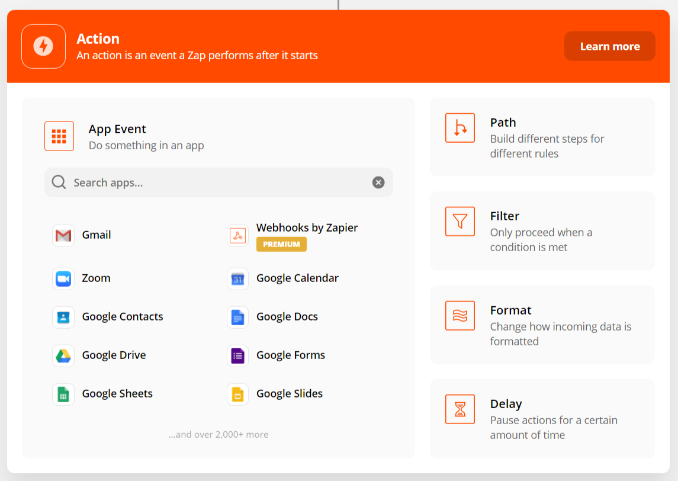Click the Google Drive label
Screen dimensions: 678x481
pyautogui.click(x=114, y=355)
